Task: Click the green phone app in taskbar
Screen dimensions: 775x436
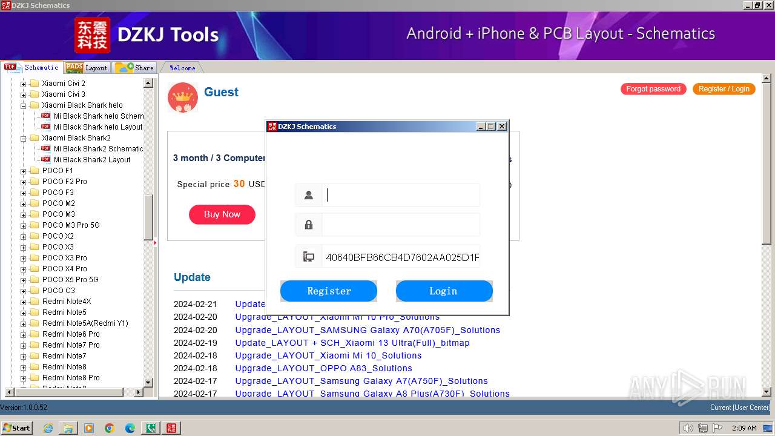Action: pyautogui.click(x=151, y=428)
